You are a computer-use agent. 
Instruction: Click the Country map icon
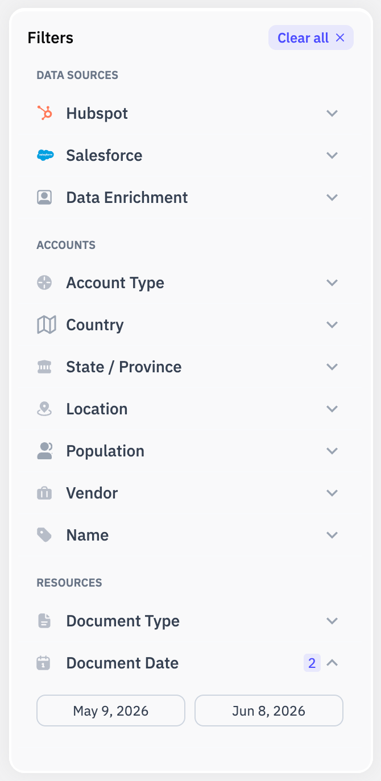46,325
